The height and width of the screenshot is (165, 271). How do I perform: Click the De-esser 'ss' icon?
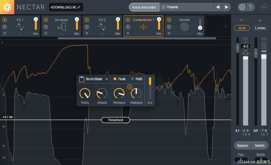pyautogui.click(x=61, y=27)
